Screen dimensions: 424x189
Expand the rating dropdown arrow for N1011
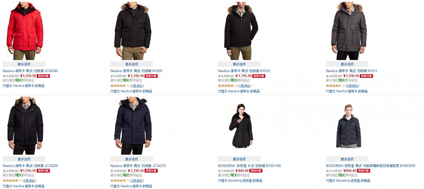pos(344,86)
